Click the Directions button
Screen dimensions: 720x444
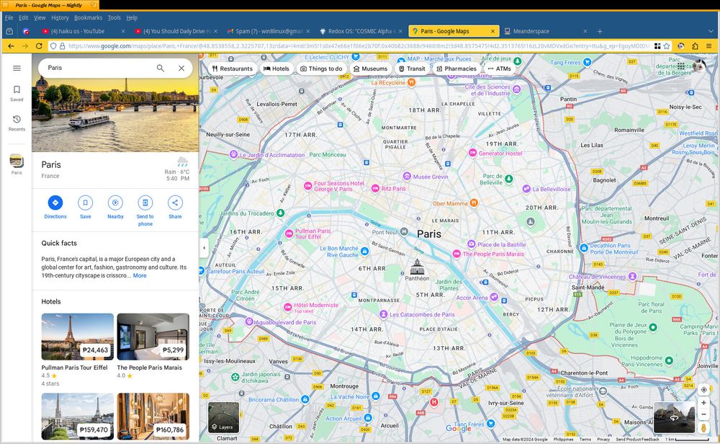click(55, 207)
